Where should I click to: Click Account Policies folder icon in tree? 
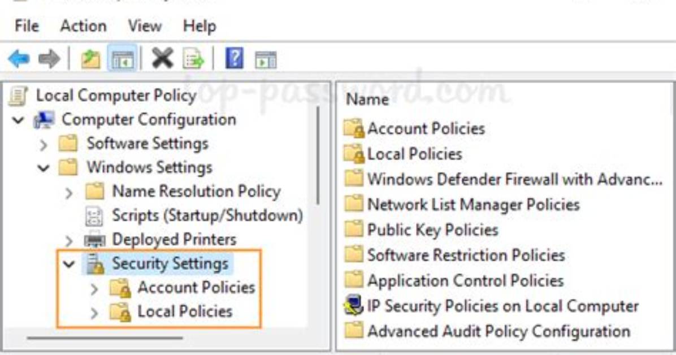point(120,288)
